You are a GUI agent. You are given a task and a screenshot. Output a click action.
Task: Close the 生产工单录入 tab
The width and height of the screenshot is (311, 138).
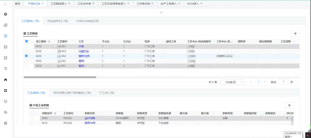coord(179,3)
